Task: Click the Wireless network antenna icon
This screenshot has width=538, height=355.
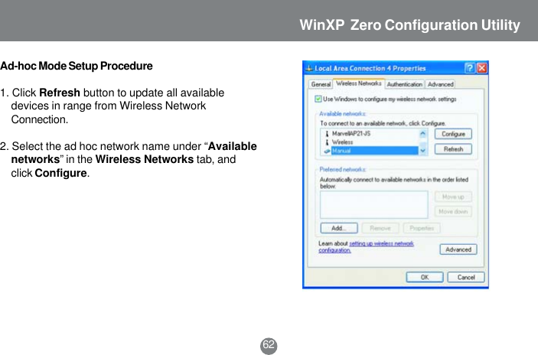Action: coord(327,142)
